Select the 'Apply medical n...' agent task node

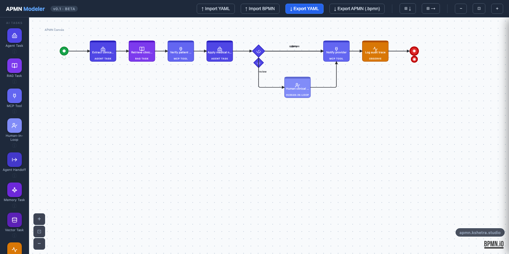pos(220,51)
